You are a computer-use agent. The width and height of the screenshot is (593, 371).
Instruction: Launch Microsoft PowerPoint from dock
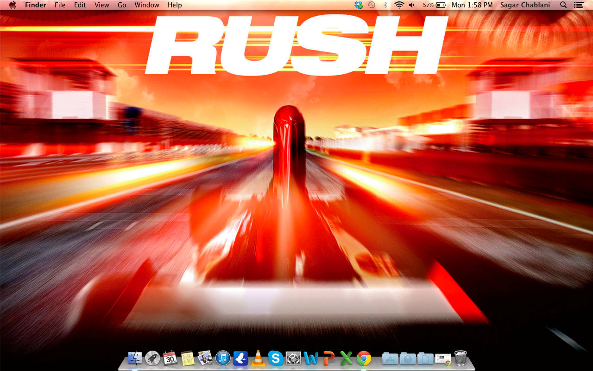[x=328, y=358]
